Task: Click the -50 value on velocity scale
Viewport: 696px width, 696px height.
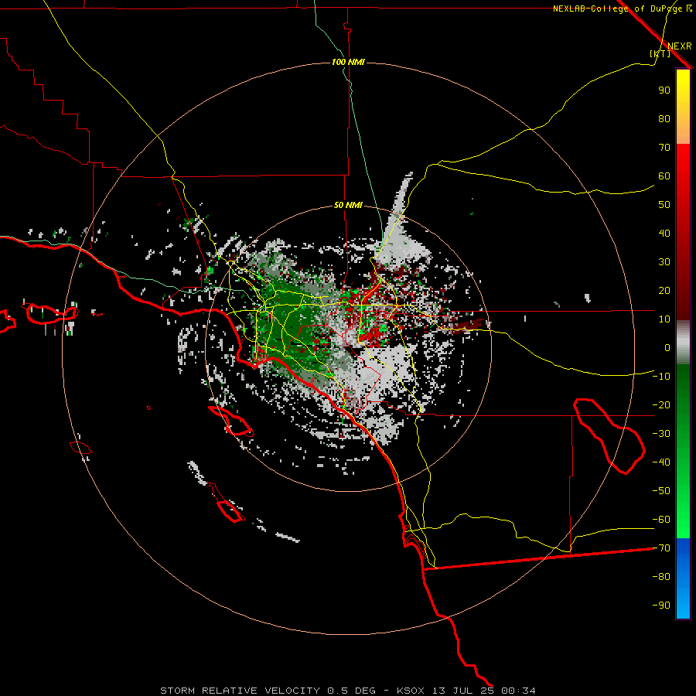Action: (661, 491)
